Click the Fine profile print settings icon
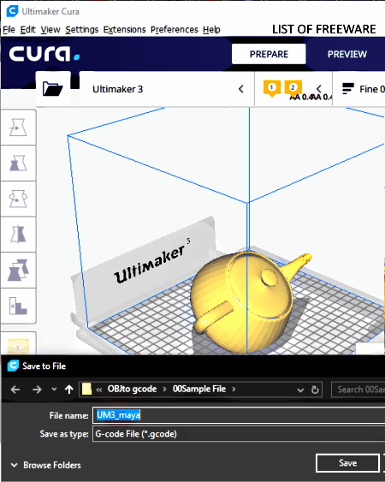 348,89
